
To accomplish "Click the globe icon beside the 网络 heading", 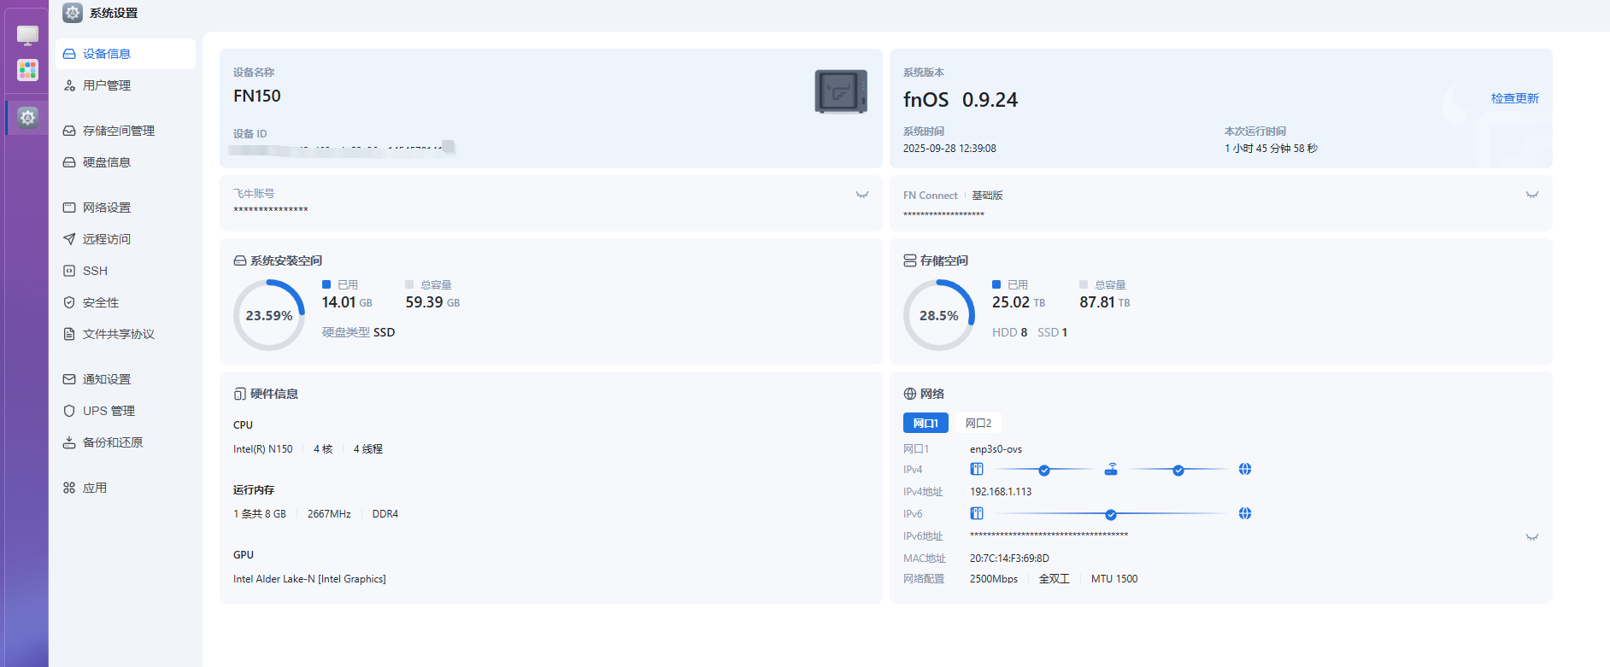I will pyautogui.click(x=910, y=394).
